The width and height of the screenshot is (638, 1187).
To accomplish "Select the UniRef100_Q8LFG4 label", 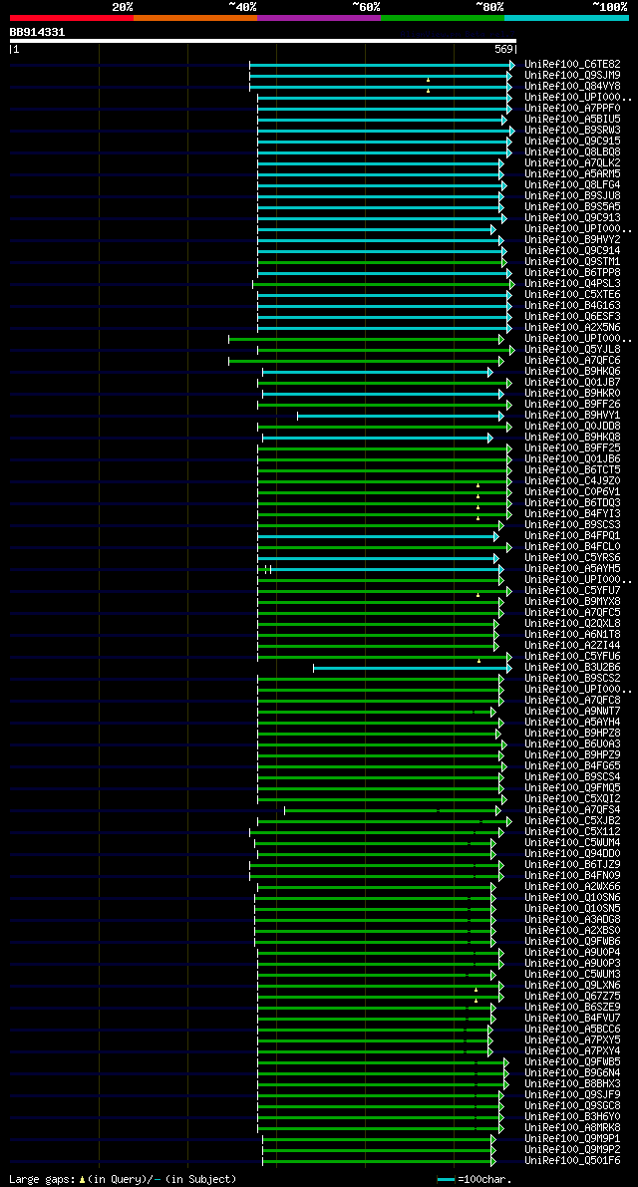I will coord(572,185).
